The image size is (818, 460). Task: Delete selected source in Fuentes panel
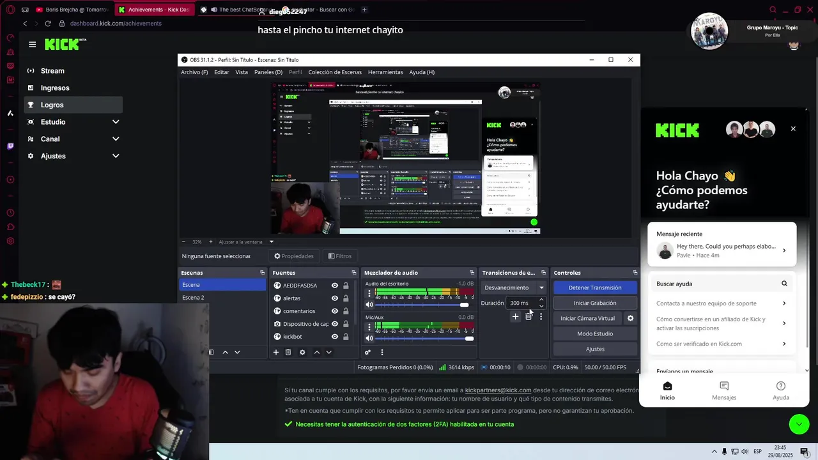(288, 352)
